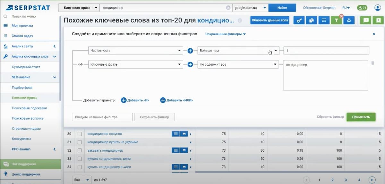
Task: Click the plus icon after Ключевые фразы field
Action: [x=190, y=64]
